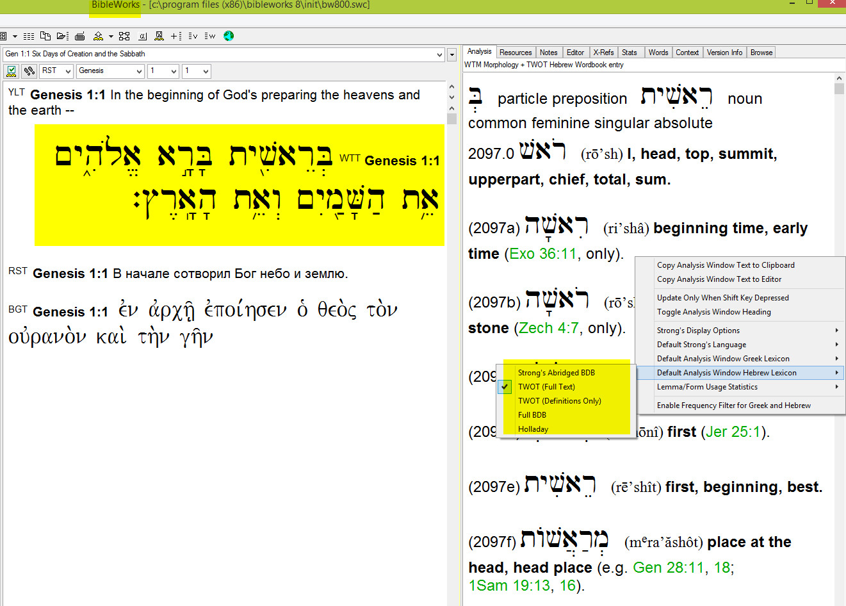Expand Strong's Display Options submenu

click(x=740, y=331)
